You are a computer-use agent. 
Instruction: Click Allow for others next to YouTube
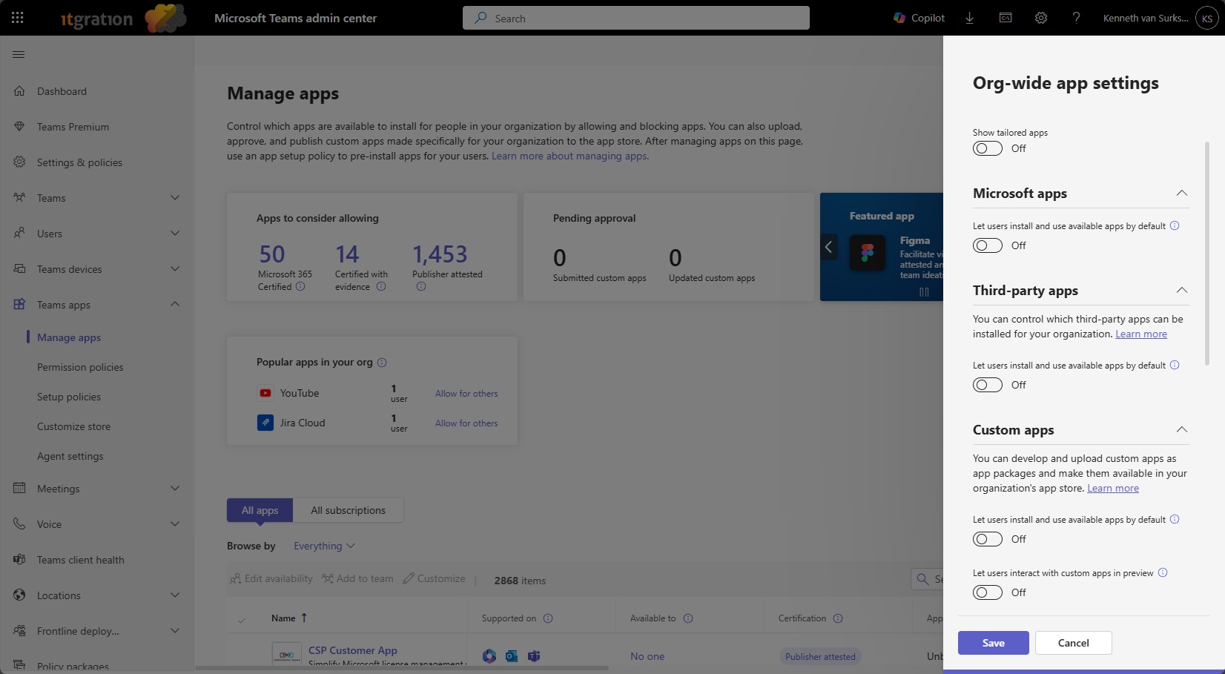tap(466, 394)
